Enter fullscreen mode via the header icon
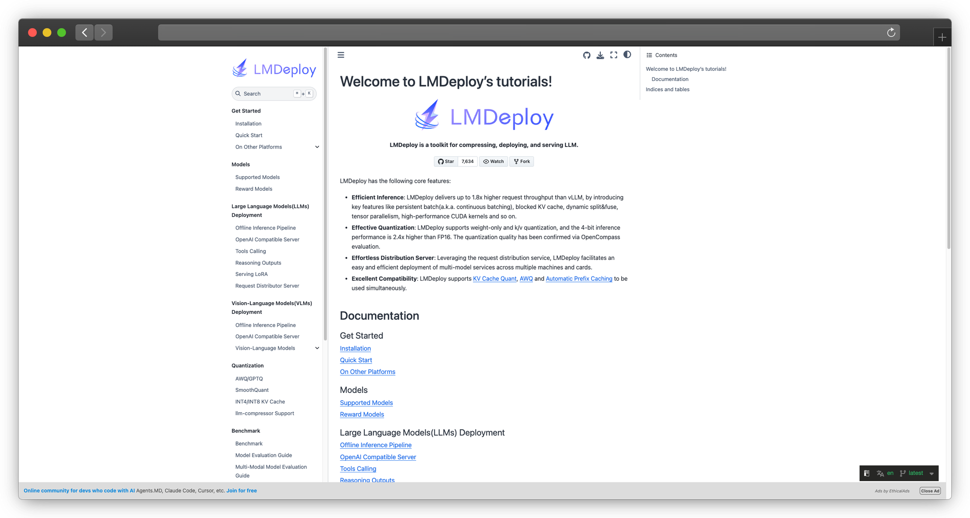 (614, 55)
